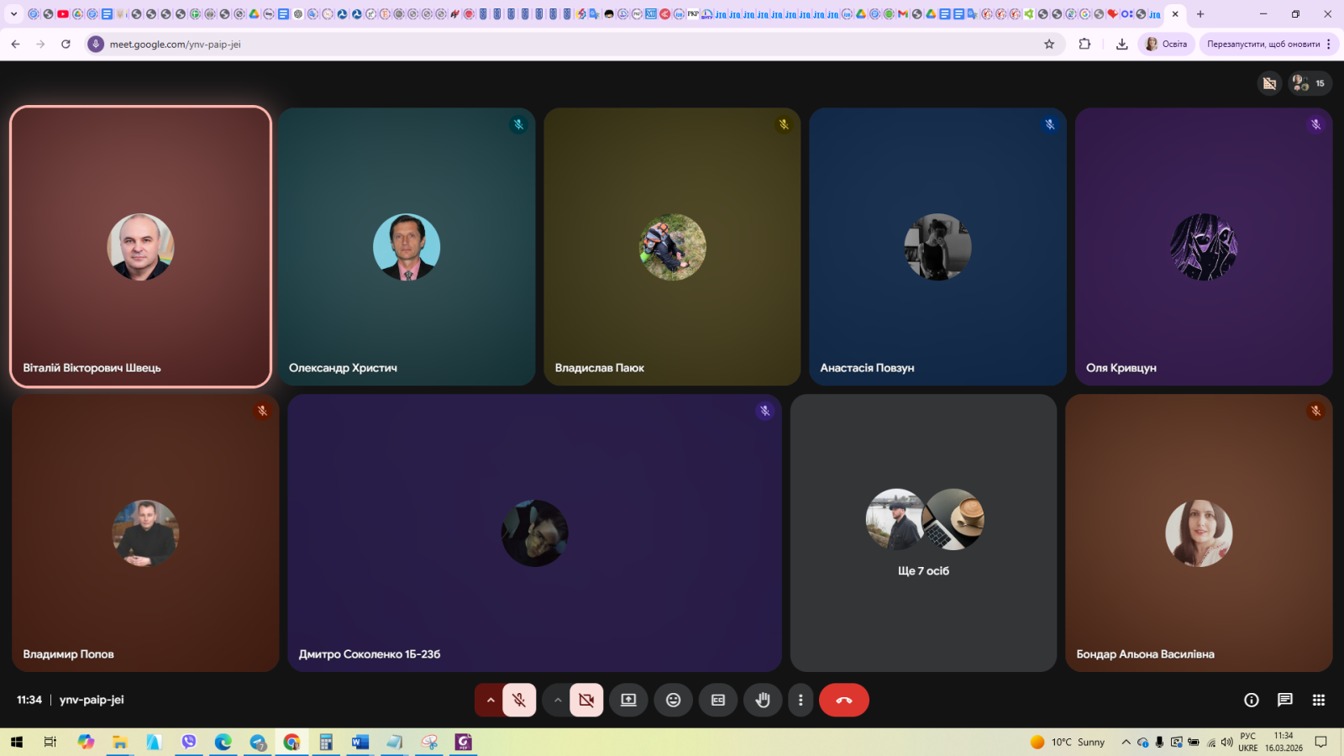Expand video settings arrow beside camera
Screen dimensions: 1344x756
click(557, 700)
